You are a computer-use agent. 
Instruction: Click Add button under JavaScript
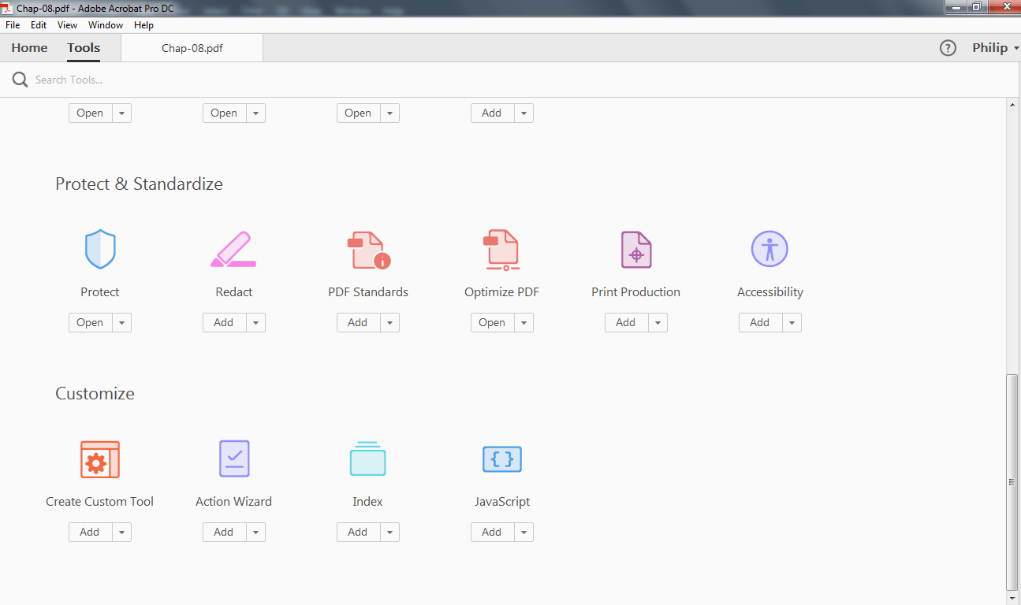click(x=492, y=533)
